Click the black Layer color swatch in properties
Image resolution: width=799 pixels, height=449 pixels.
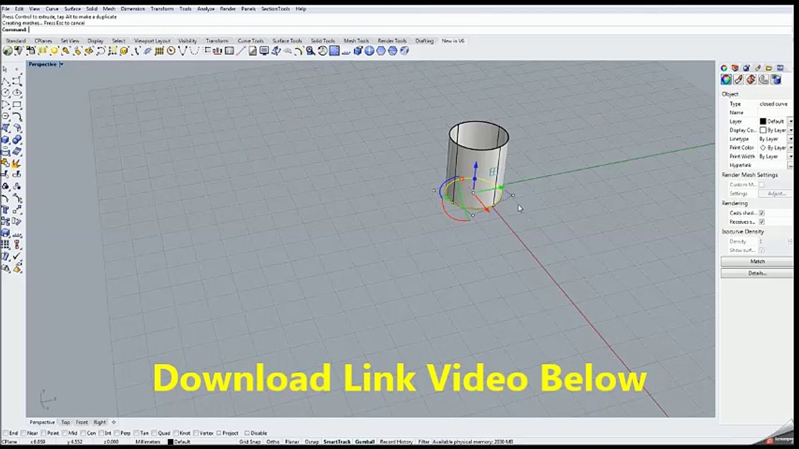coord(763,122)
